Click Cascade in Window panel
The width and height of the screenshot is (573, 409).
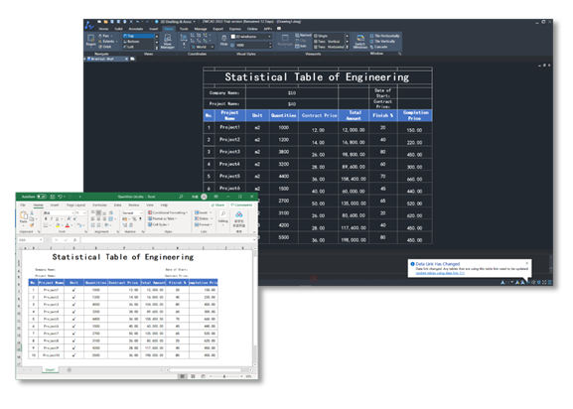coord(378,47)
